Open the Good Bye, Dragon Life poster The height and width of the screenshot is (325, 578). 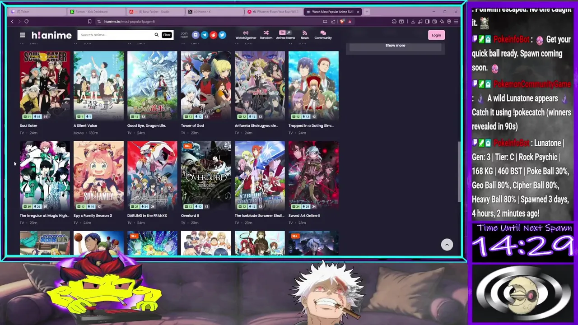point(152,86)
